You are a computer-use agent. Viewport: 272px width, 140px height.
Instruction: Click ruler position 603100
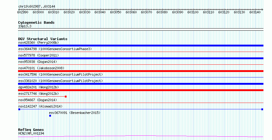[x=193, y=12]
